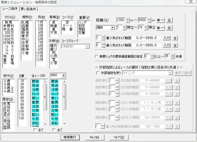Switch to the 買い目条件 tab

tap(28, 9)
